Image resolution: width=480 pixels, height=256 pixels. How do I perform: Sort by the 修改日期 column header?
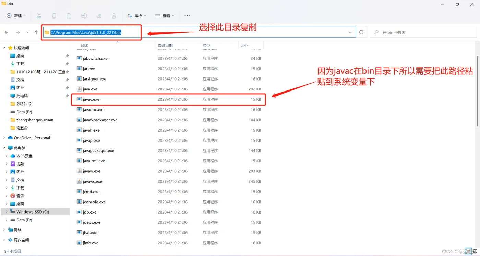pyautogui.click(x=165, y=45)
